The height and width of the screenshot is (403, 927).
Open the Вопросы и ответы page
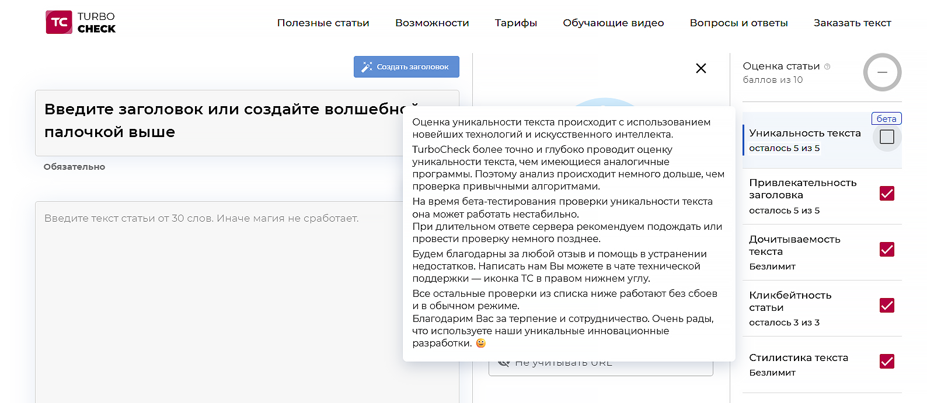coord(738,23)
